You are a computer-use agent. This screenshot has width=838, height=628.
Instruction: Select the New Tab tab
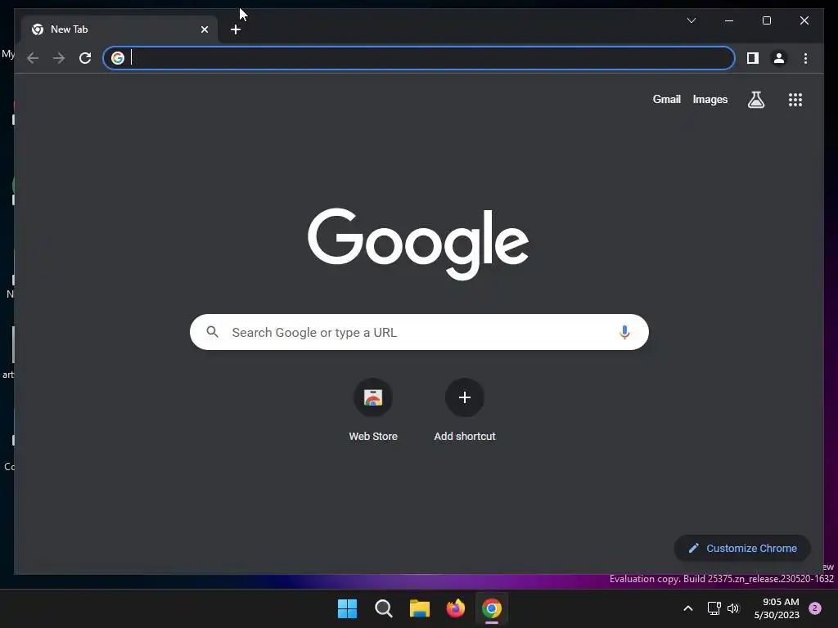[119, 29]
